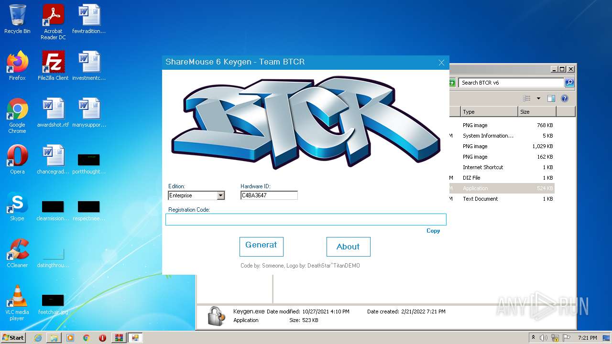612x344 pixels.
Task: Select the DIZ File row
Action: pyautogui.click(x=502, y=178)
